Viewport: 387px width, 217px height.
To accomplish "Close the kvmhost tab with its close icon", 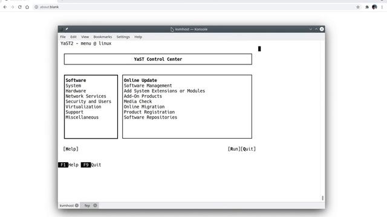I will 77,205.
